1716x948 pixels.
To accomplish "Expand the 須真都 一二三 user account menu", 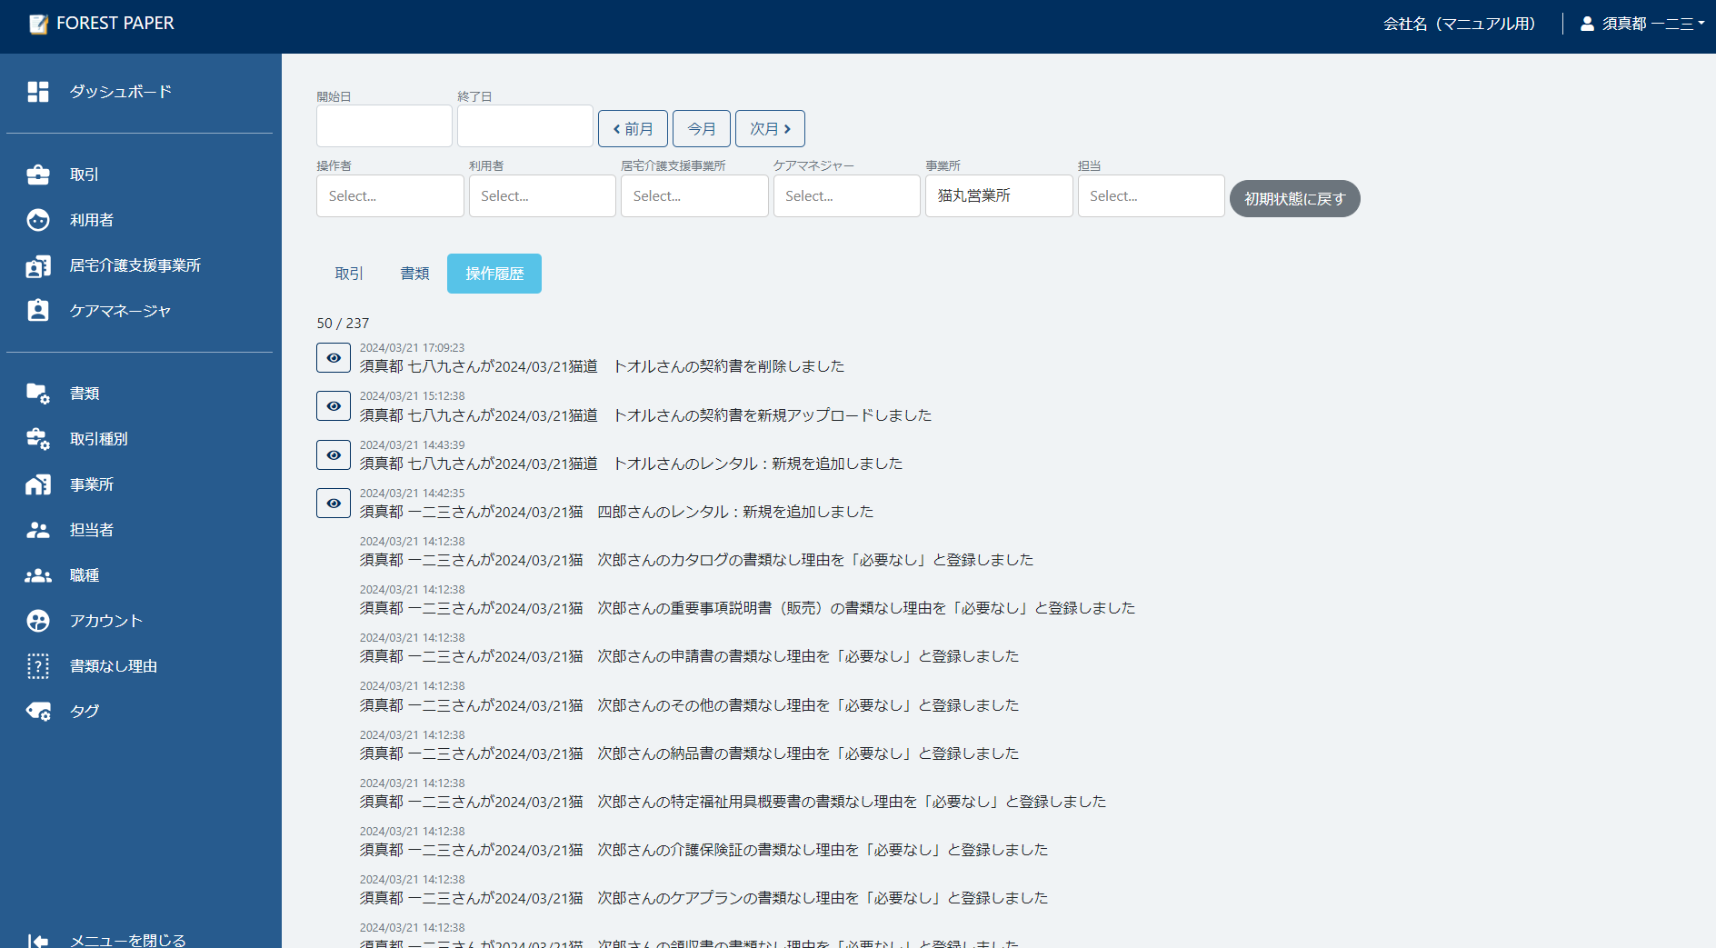I will (x=1641, y=24).
